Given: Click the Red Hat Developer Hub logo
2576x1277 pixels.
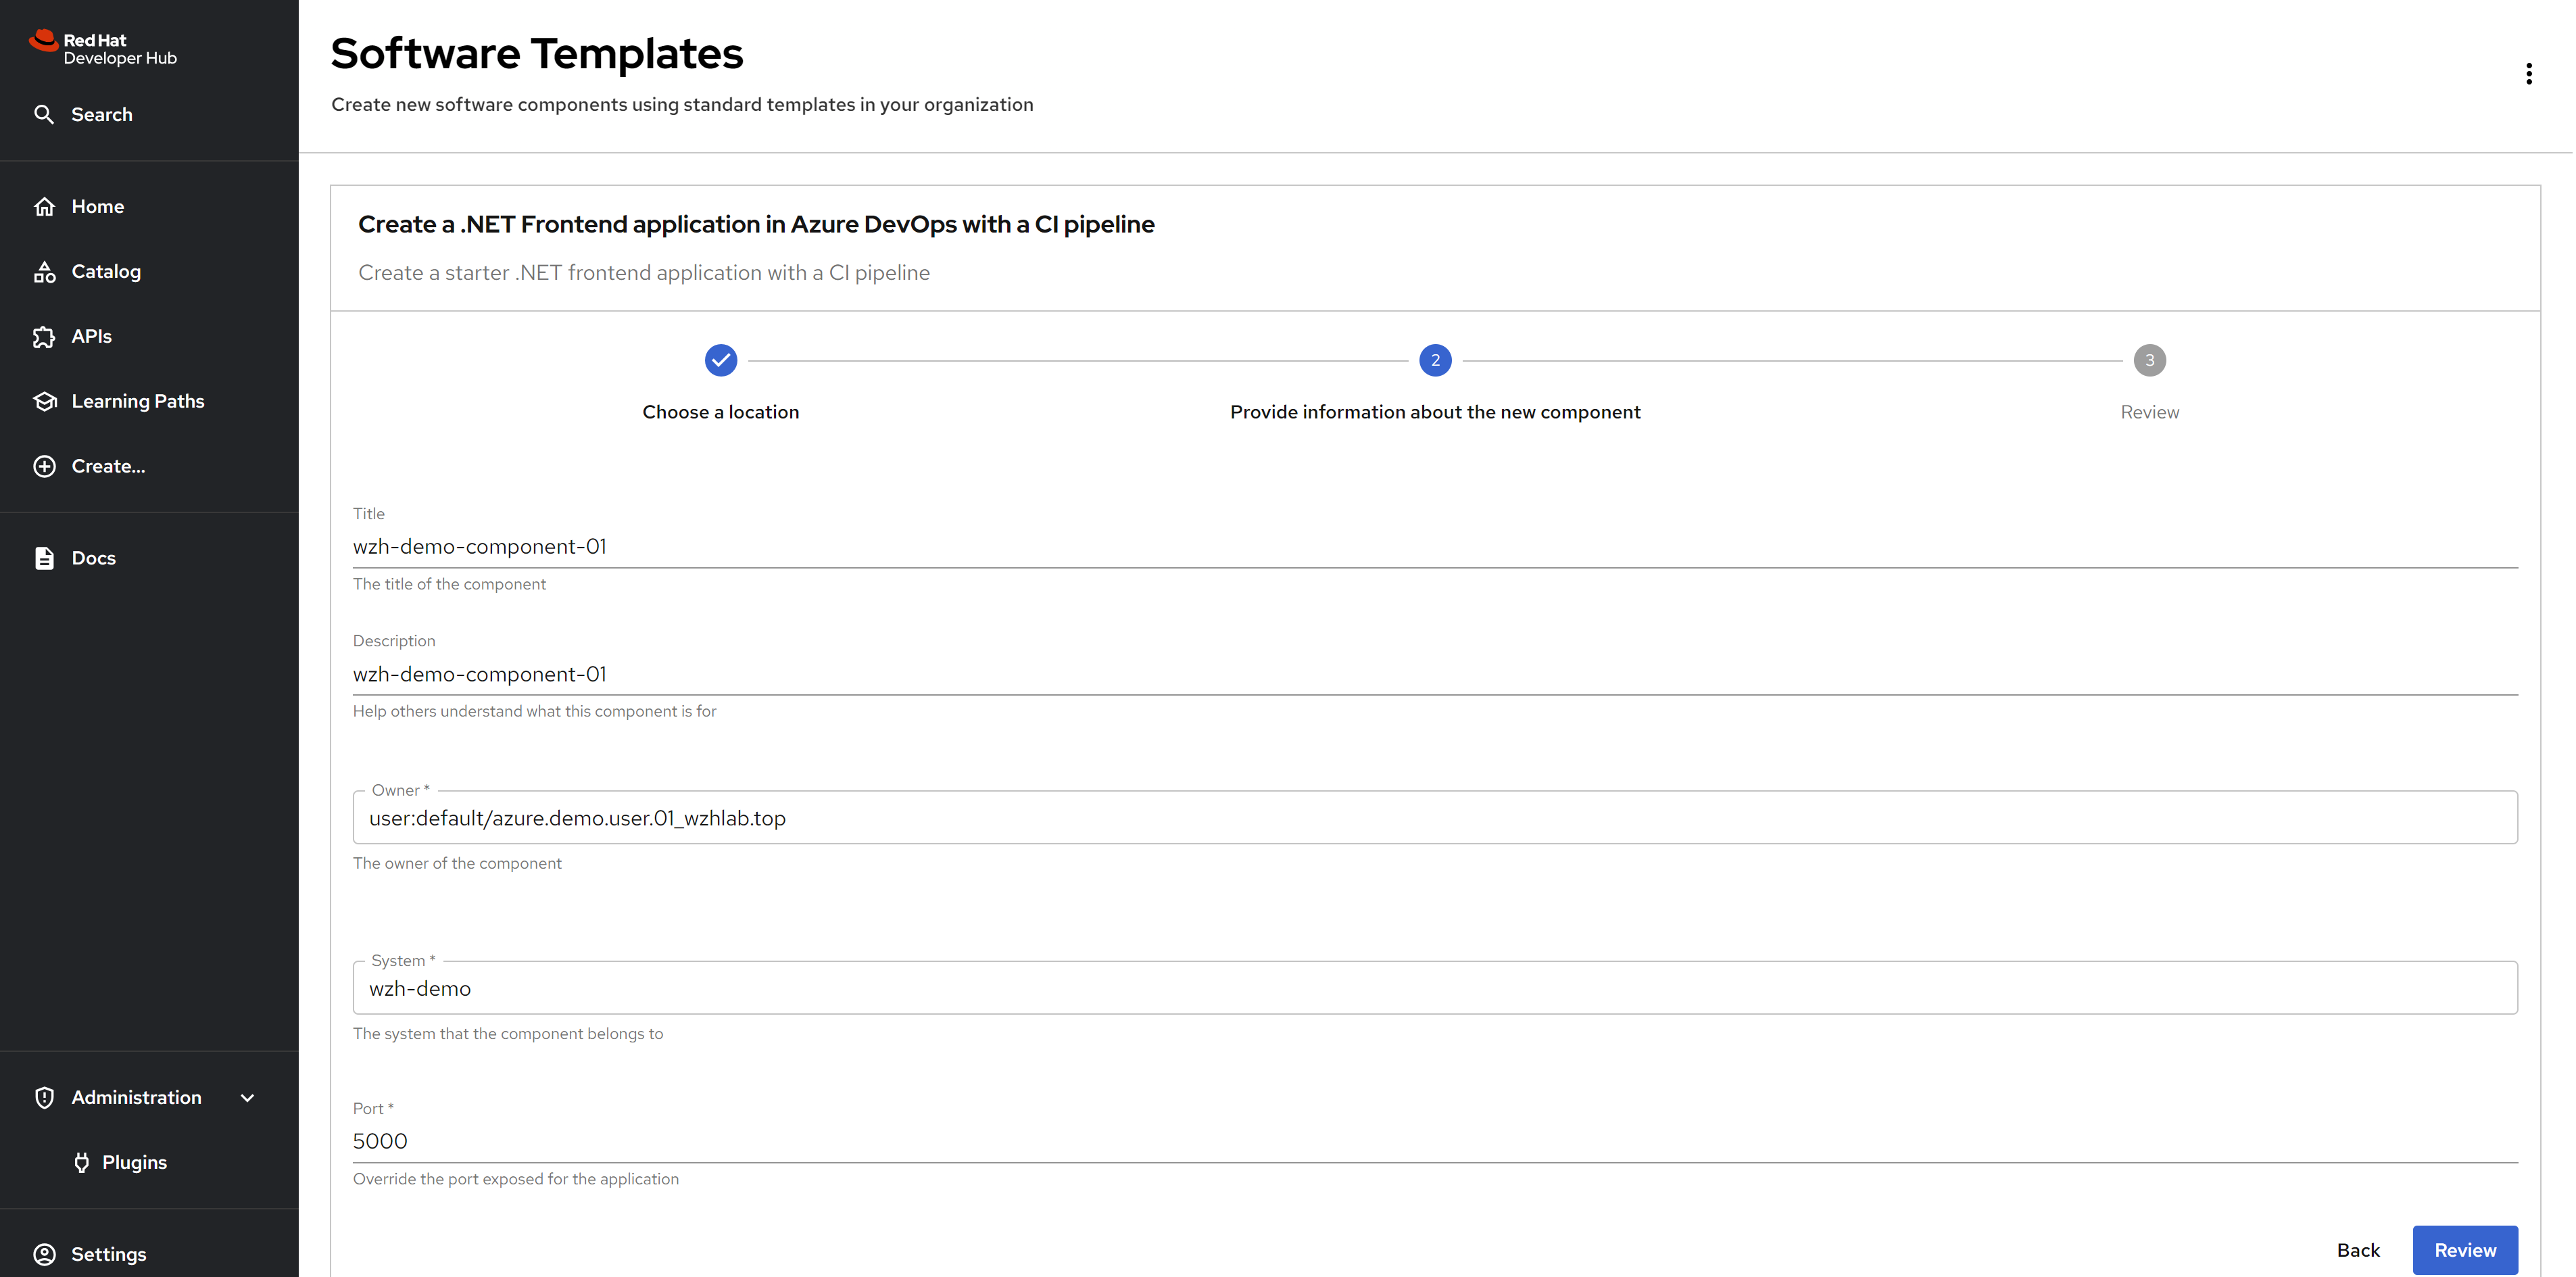Looking at the screenshot, I should click(103, 48).
